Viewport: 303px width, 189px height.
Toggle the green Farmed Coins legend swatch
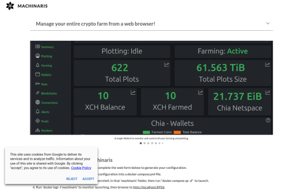[x=146, y=132]
